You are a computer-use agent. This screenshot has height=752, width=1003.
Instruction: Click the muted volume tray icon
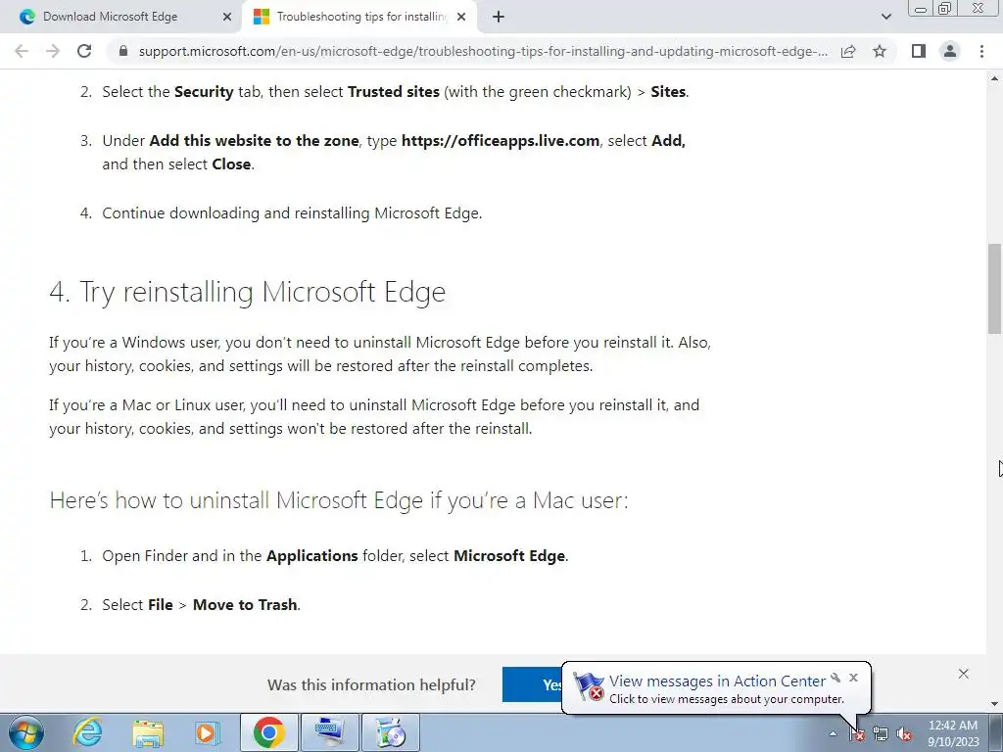(x=904, y=734)
